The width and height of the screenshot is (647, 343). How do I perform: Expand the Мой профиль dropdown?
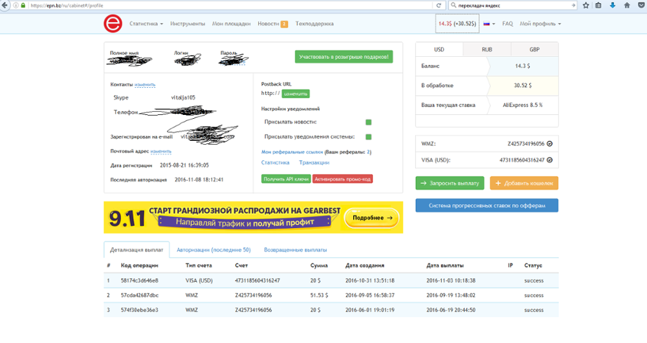540,24
